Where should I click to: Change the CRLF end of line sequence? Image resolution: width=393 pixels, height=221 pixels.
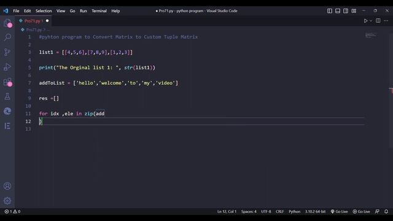280,211
